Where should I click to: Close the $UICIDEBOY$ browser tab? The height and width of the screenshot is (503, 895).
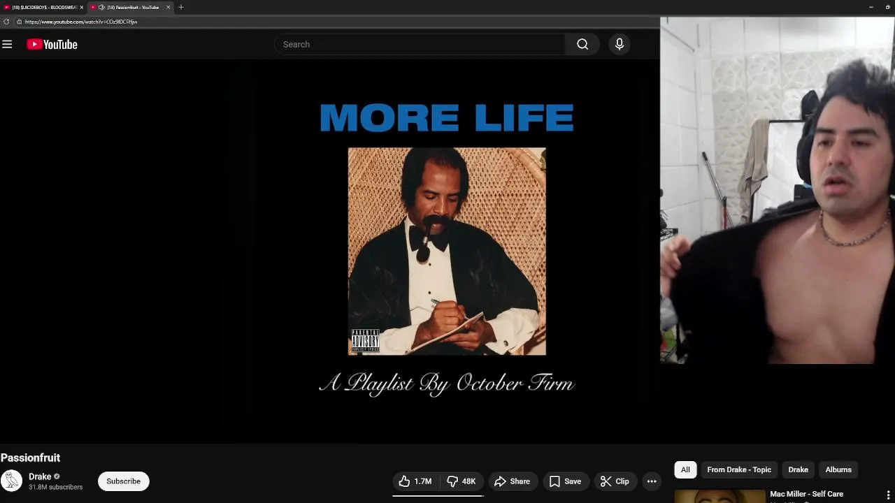pos(81,7)
